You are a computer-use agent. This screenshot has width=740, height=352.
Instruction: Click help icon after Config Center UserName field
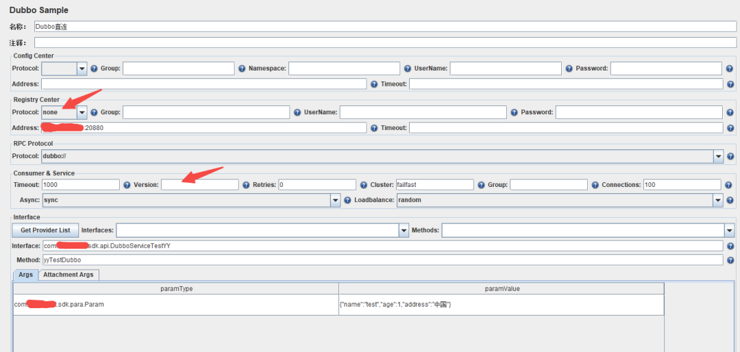point(569,68)
